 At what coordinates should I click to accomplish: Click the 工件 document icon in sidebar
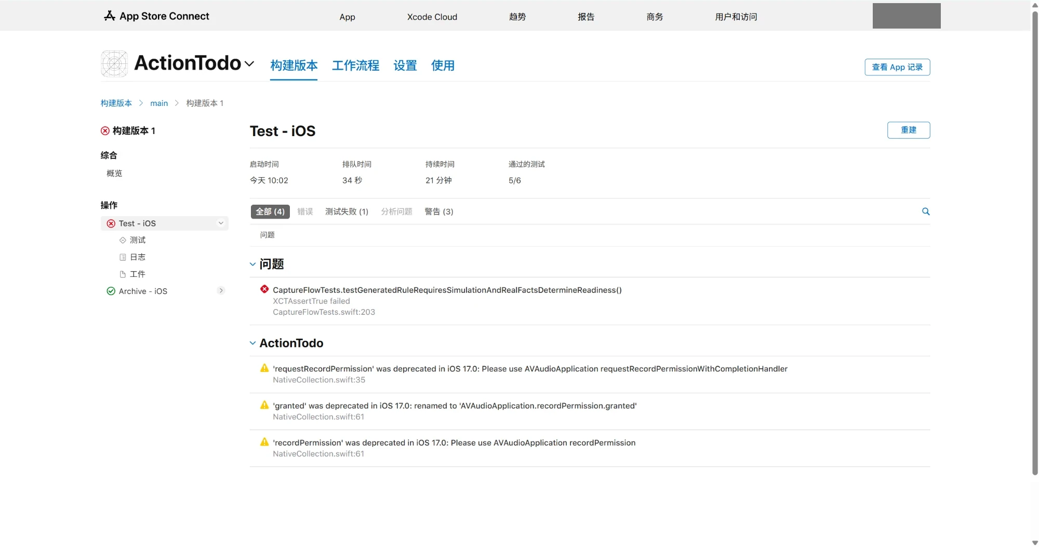coord(123,274)
